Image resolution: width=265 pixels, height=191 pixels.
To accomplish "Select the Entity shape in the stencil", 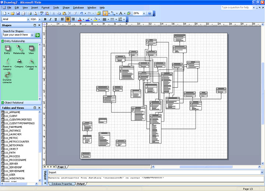I will (x=7, y=48).
